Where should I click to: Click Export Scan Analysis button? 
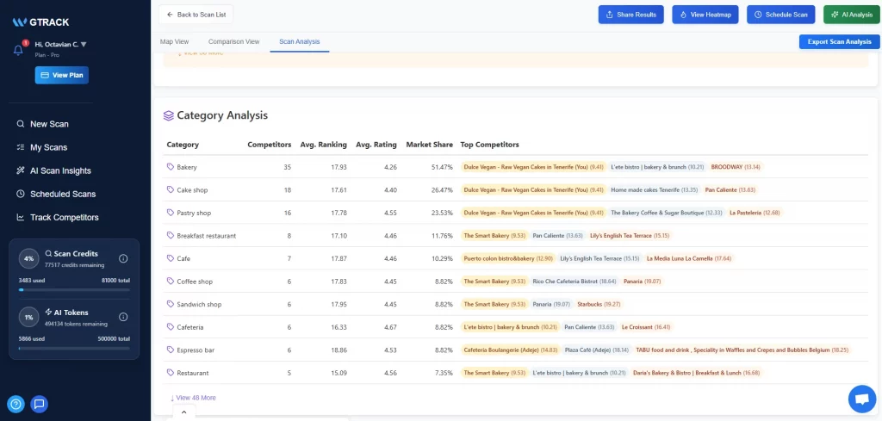[839, 41]
